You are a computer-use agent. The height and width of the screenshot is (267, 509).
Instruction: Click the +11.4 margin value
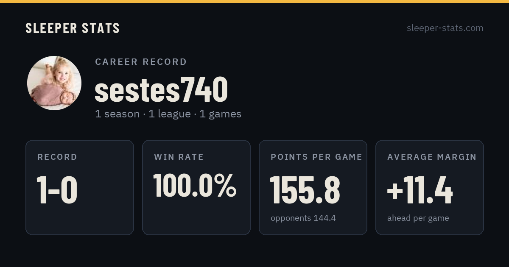click(x=420, y=190)
